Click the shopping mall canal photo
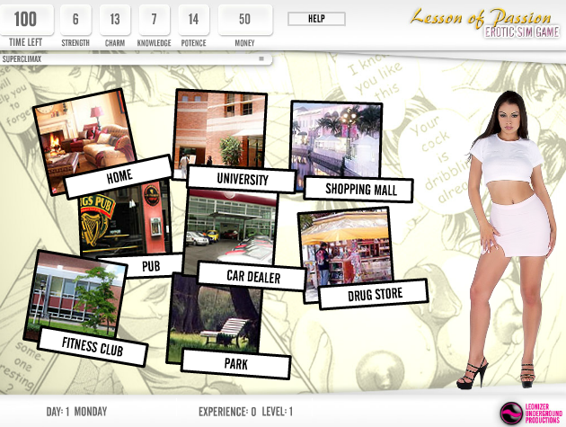The image size is (566, 427). [336, 139]
